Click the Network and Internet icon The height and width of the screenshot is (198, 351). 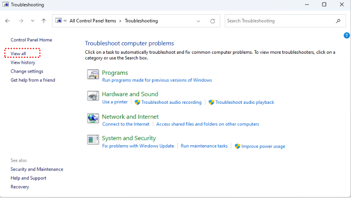point(93,119)
